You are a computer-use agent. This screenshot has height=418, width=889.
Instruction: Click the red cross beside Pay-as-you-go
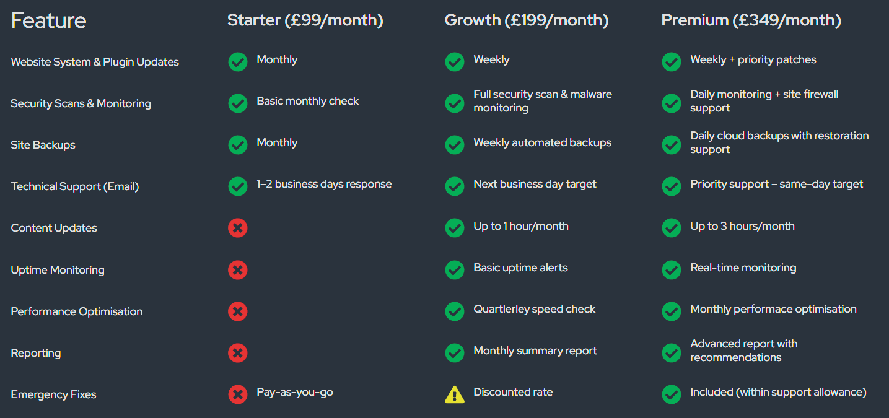click(x=238, y=394)
